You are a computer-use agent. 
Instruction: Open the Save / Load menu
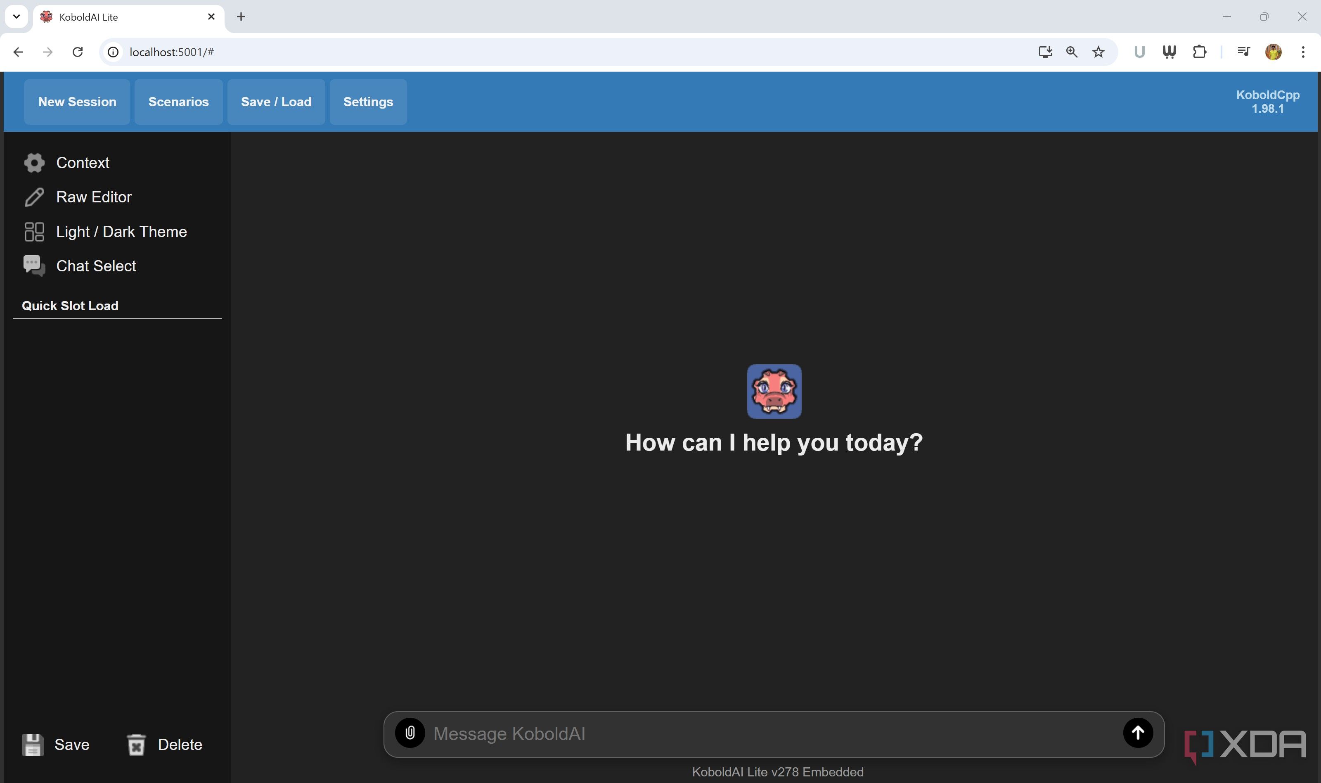coord(276,102)
